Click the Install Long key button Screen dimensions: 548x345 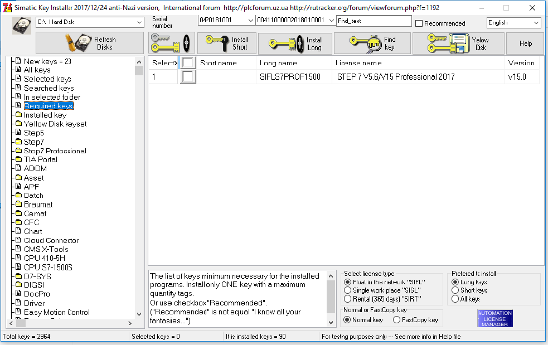pos(295,43)
